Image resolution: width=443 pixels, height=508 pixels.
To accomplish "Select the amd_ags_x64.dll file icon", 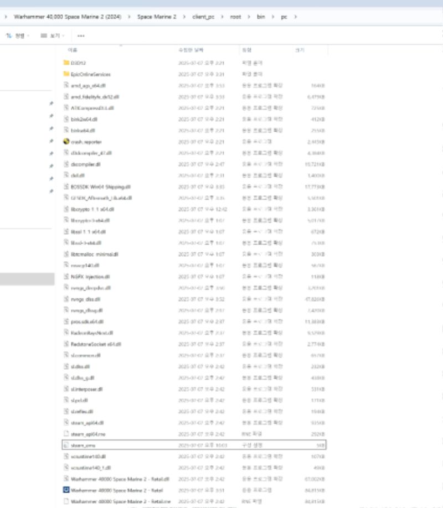I will [66, 85].
